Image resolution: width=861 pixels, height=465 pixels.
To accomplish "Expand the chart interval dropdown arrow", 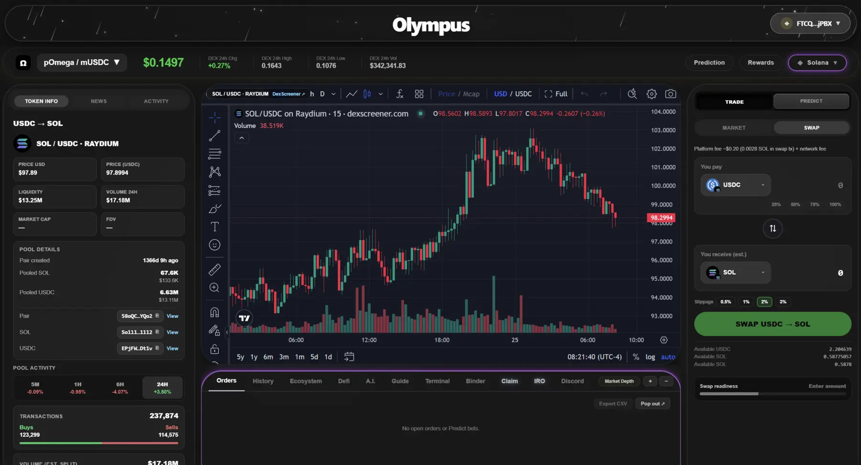I will click(x=333, y=94).
